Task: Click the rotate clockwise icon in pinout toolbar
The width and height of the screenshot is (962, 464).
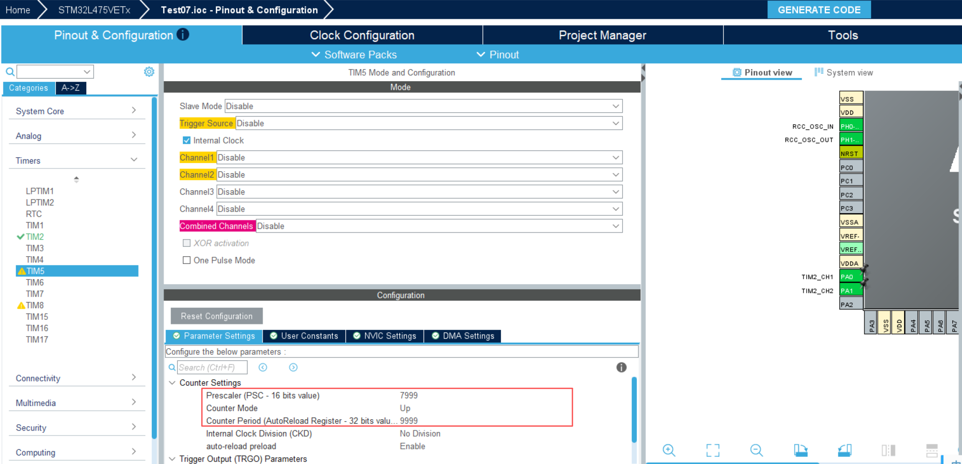Action: click(x=800, y=450)
